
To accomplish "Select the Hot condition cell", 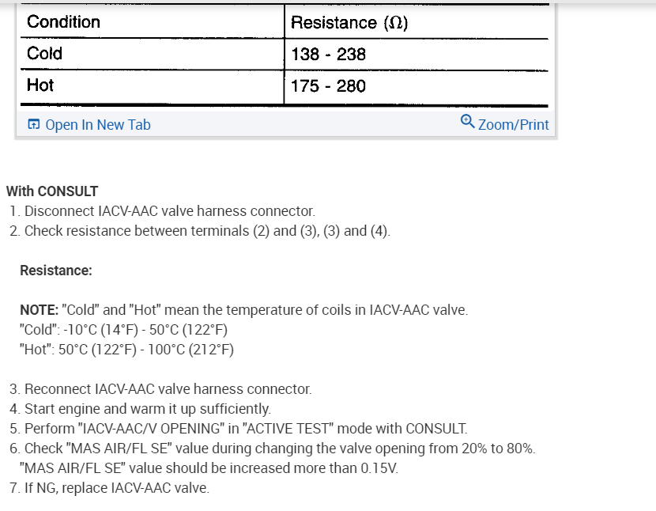I will (x=40, y=85).
